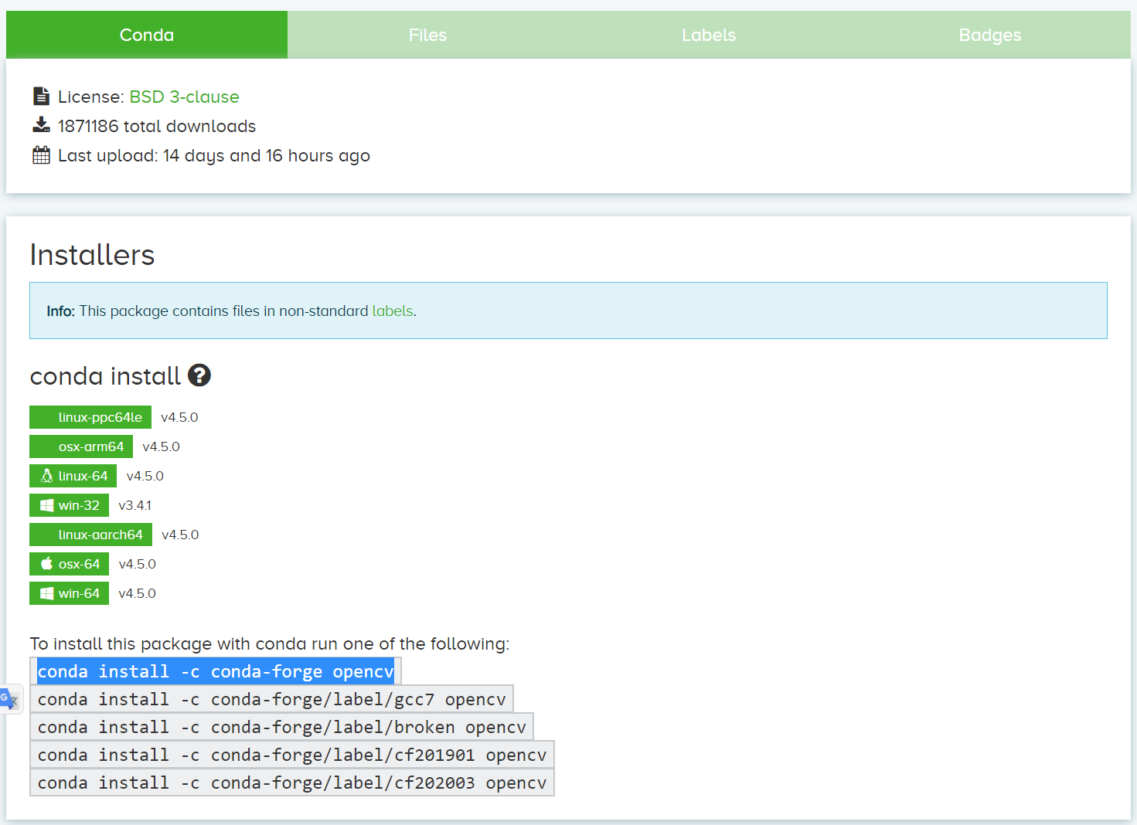Screen dimensions: 1137x825
Task: Select the linux-ppc64le platform badge
Action: click(90, 417)
